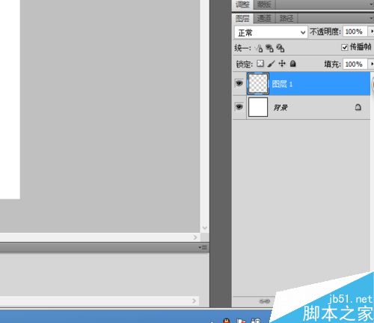374x323 pixels.
Task: Open the 不透明度 slider arrow
Action: click(372, 31)
